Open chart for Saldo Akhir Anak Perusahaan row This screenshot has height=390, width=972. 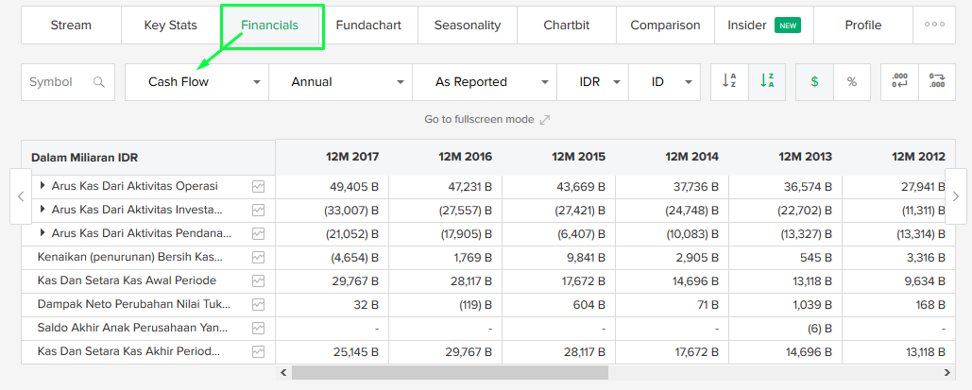(x=258, y=328)
